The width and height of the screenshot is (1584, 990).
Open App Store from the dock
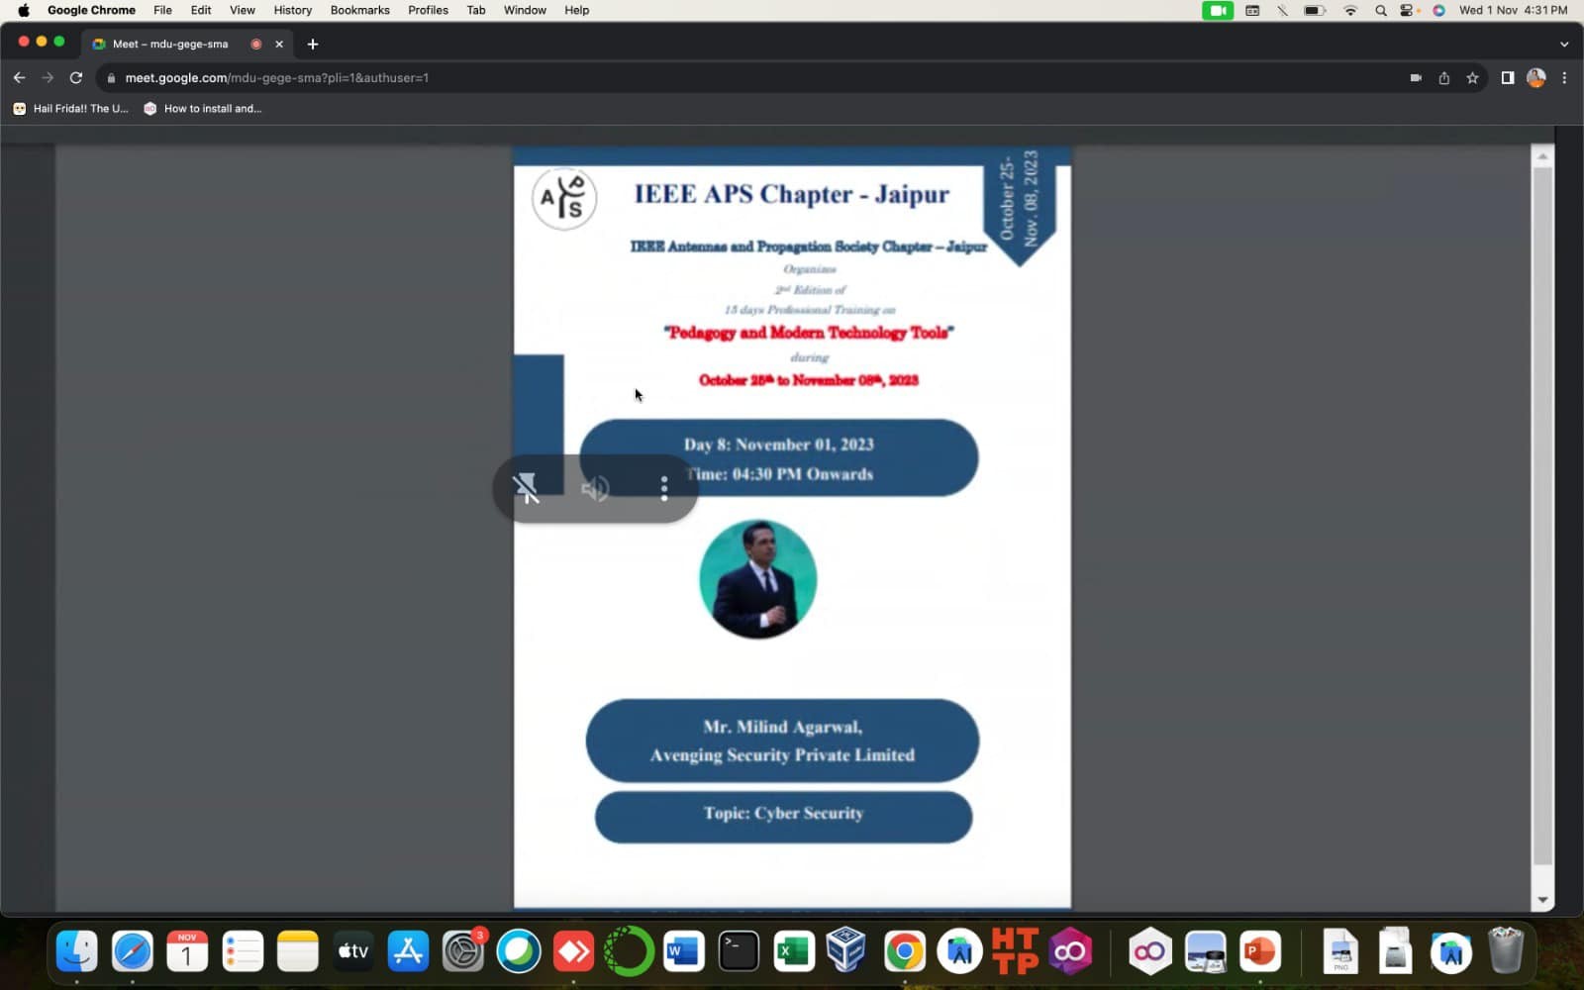pyautogui.click(x=408, y=951)
